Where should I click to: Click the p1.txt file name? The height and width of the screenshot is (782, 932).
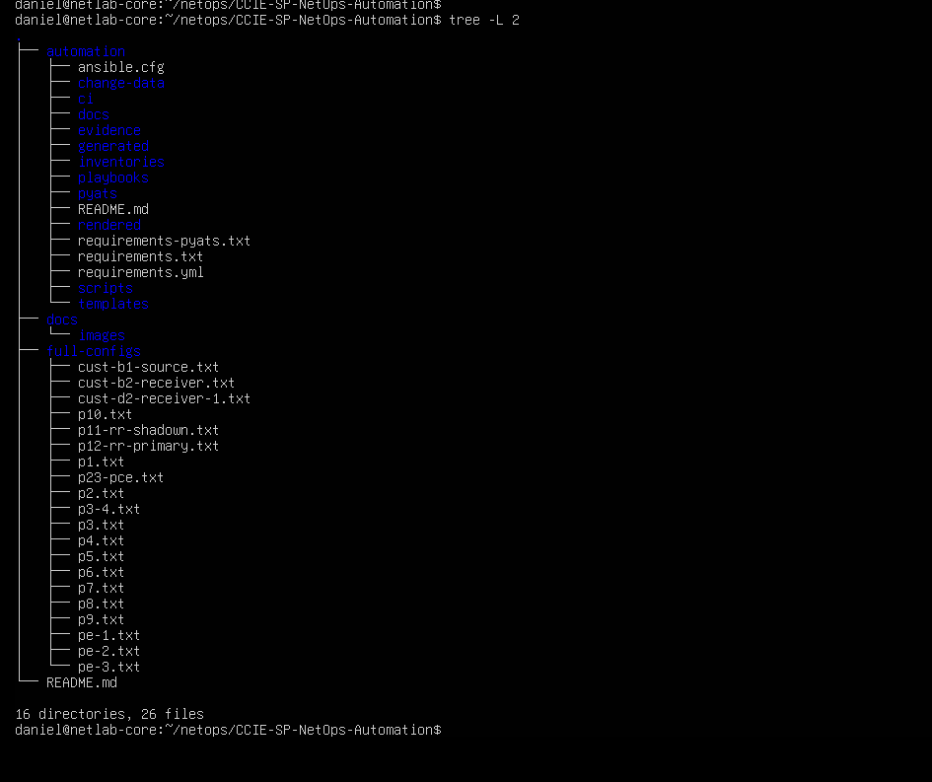pos(101,462)
